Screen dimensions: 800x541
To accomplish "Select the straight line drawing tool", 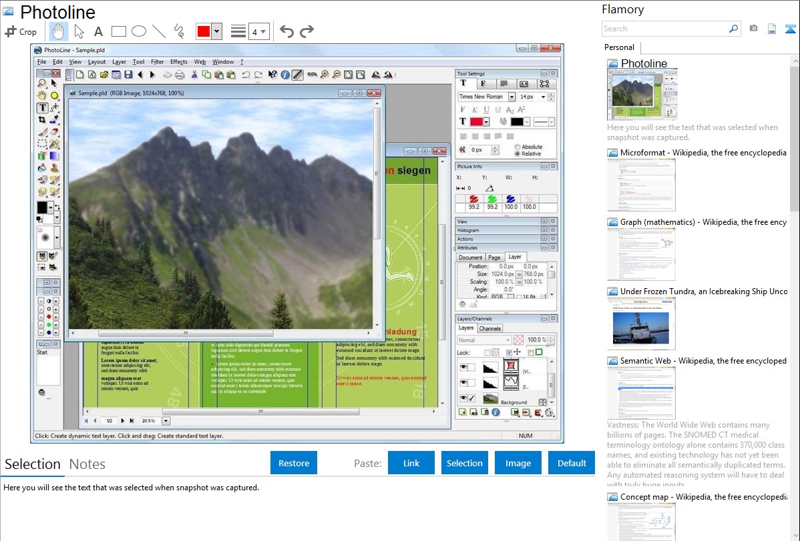I will point(159,31).
